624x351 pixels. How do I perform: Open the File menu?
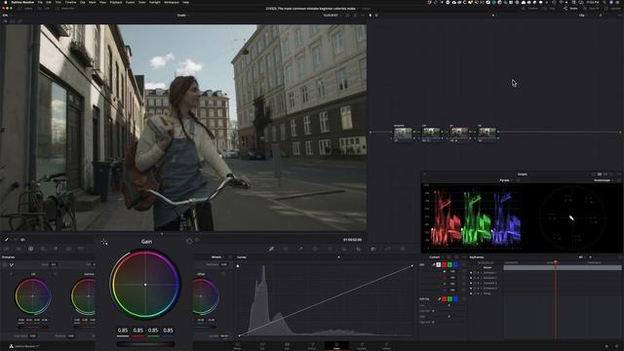[x=40, y=2]
